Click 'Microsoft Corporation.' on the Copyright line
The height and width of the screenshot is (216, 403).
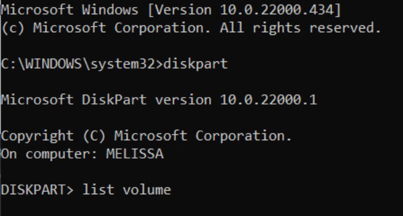203,136
